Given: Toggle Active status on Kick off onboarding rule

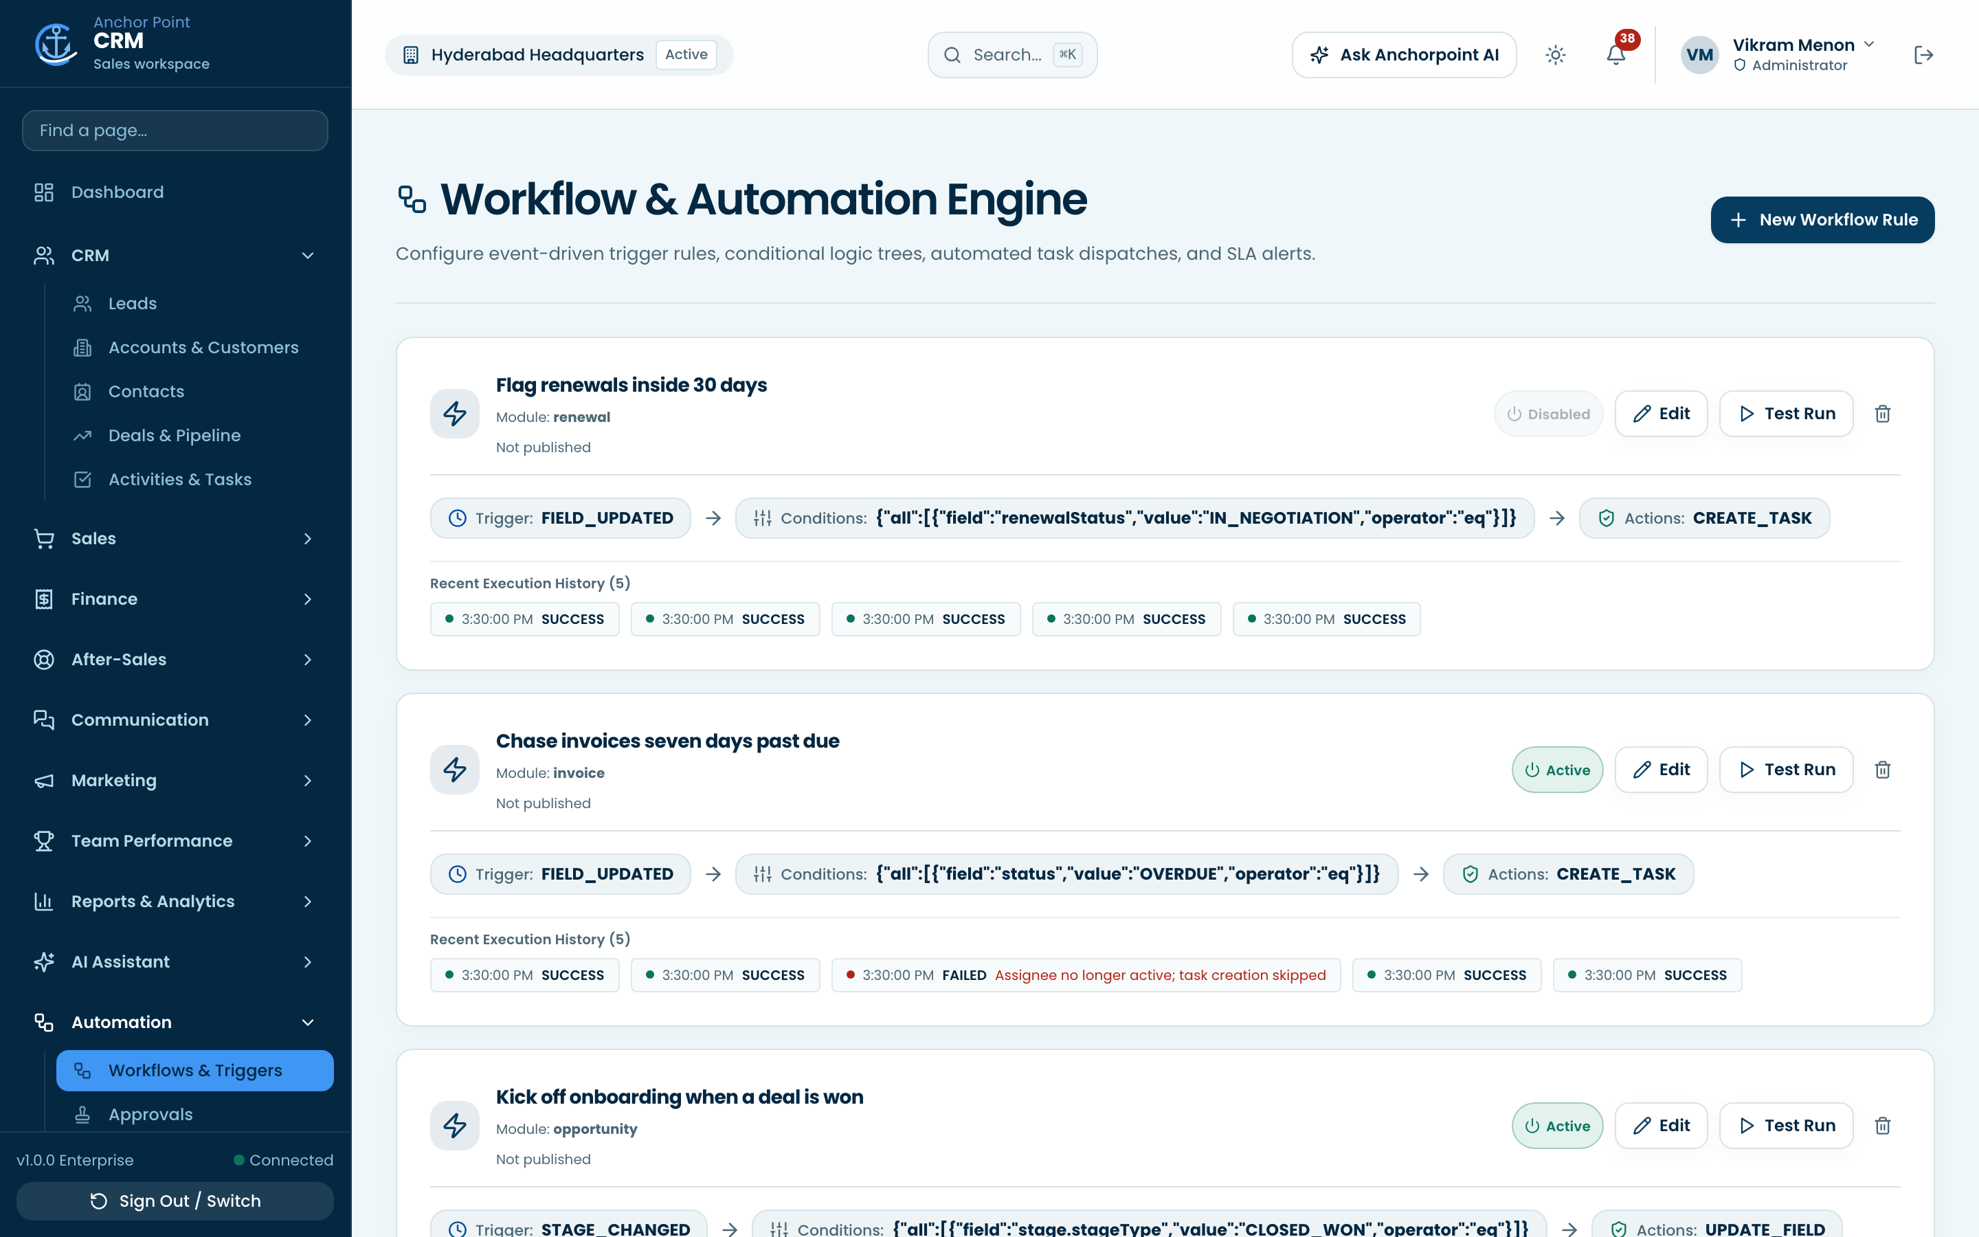Looking at the screenshot, I should tap(1557, 1126).
